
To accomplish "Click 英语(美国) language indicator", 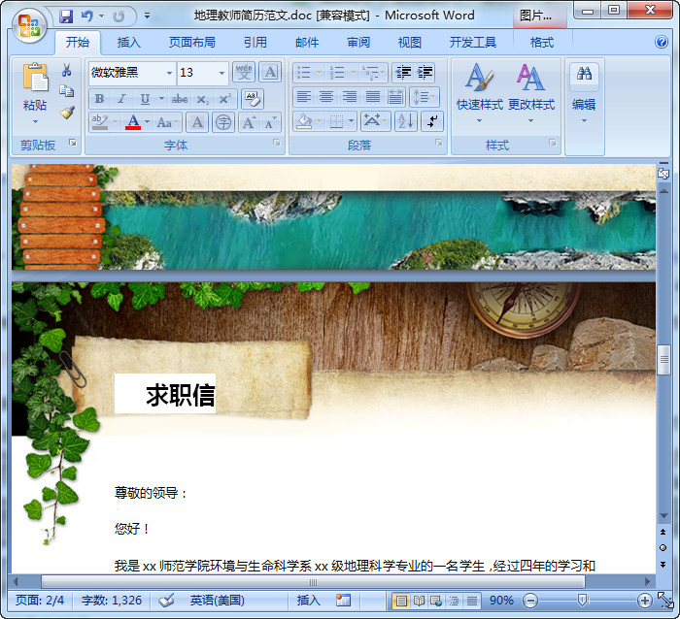I will pyautogui.click(x=218, y=601).
